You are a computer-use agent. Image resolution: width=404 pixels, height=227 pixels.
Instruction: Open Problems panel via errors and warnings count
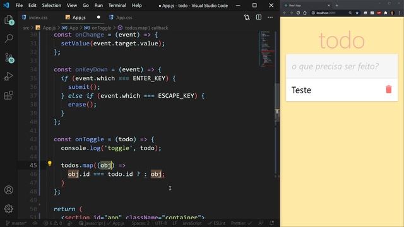click(52, 223)
